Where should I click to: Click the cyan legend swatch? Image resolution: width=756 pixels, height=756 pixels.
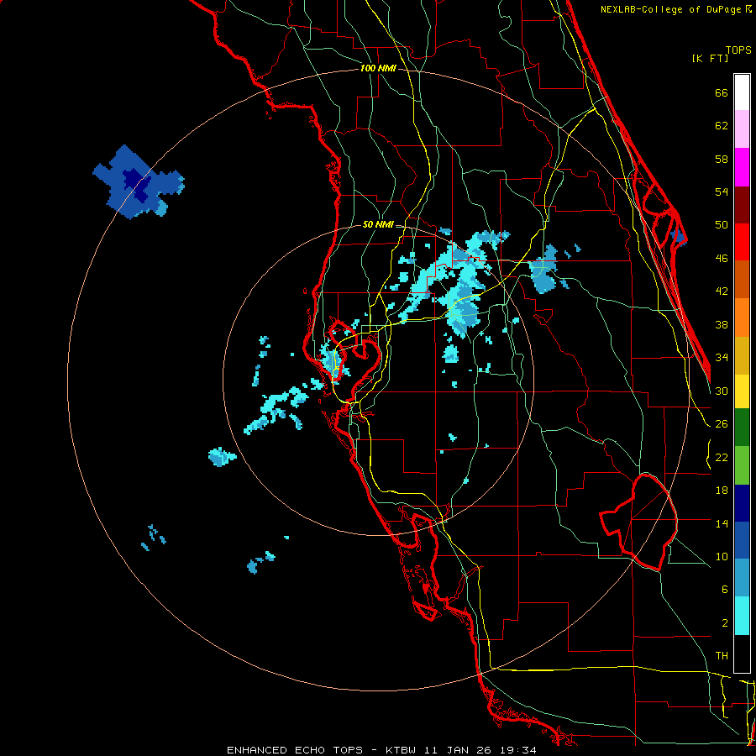[x=742, y=616]
